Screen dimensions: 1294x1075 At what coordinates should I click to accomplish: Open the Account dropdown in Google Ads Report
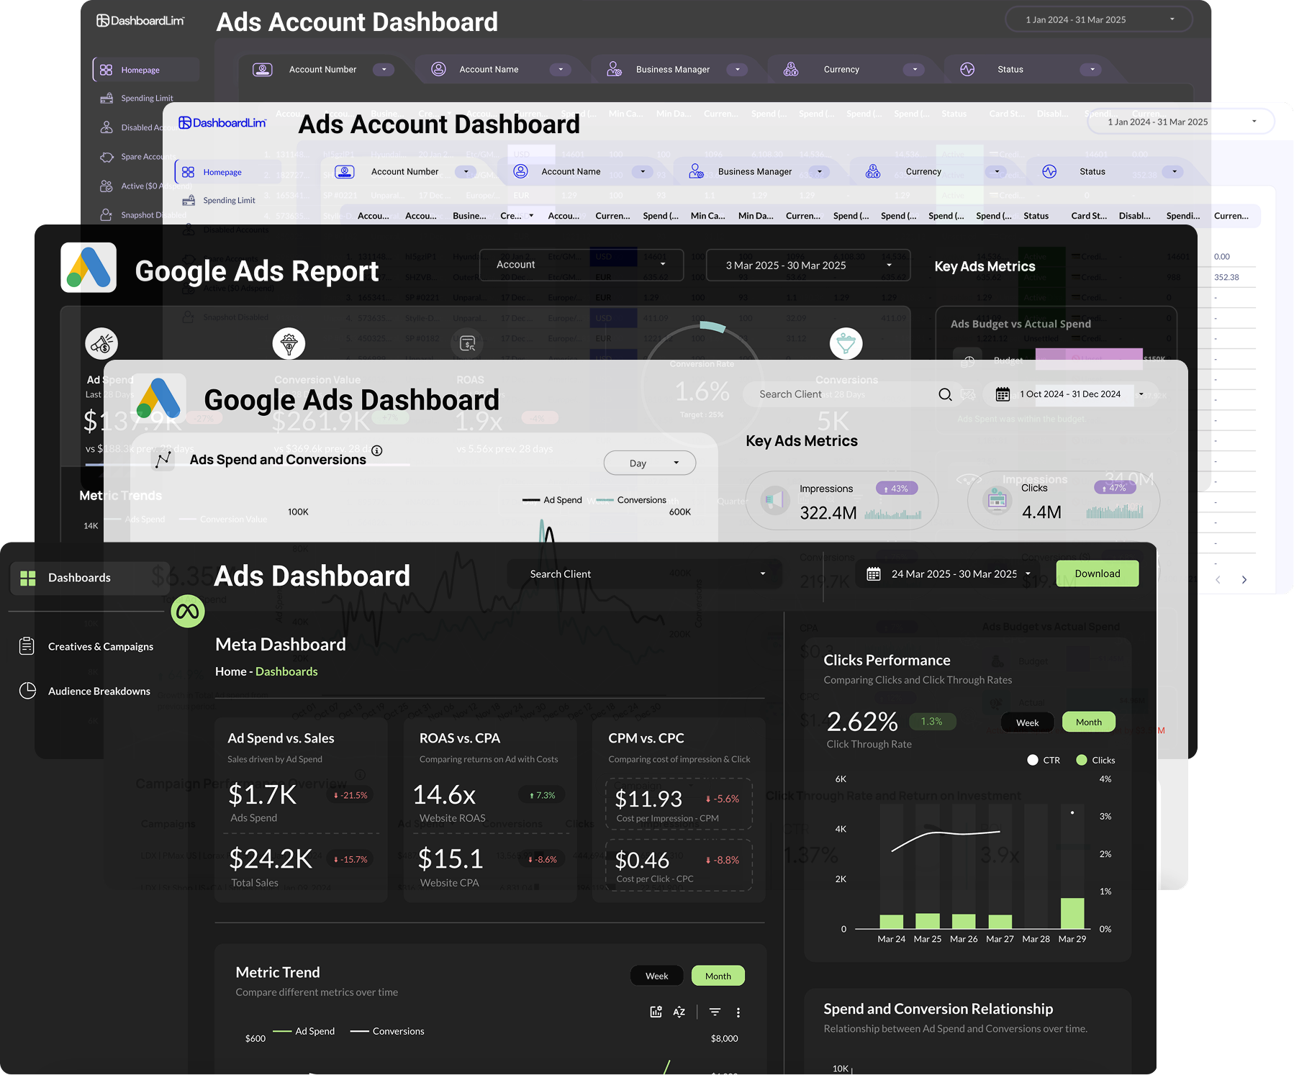pyautogui.click(x=581, y=265)
